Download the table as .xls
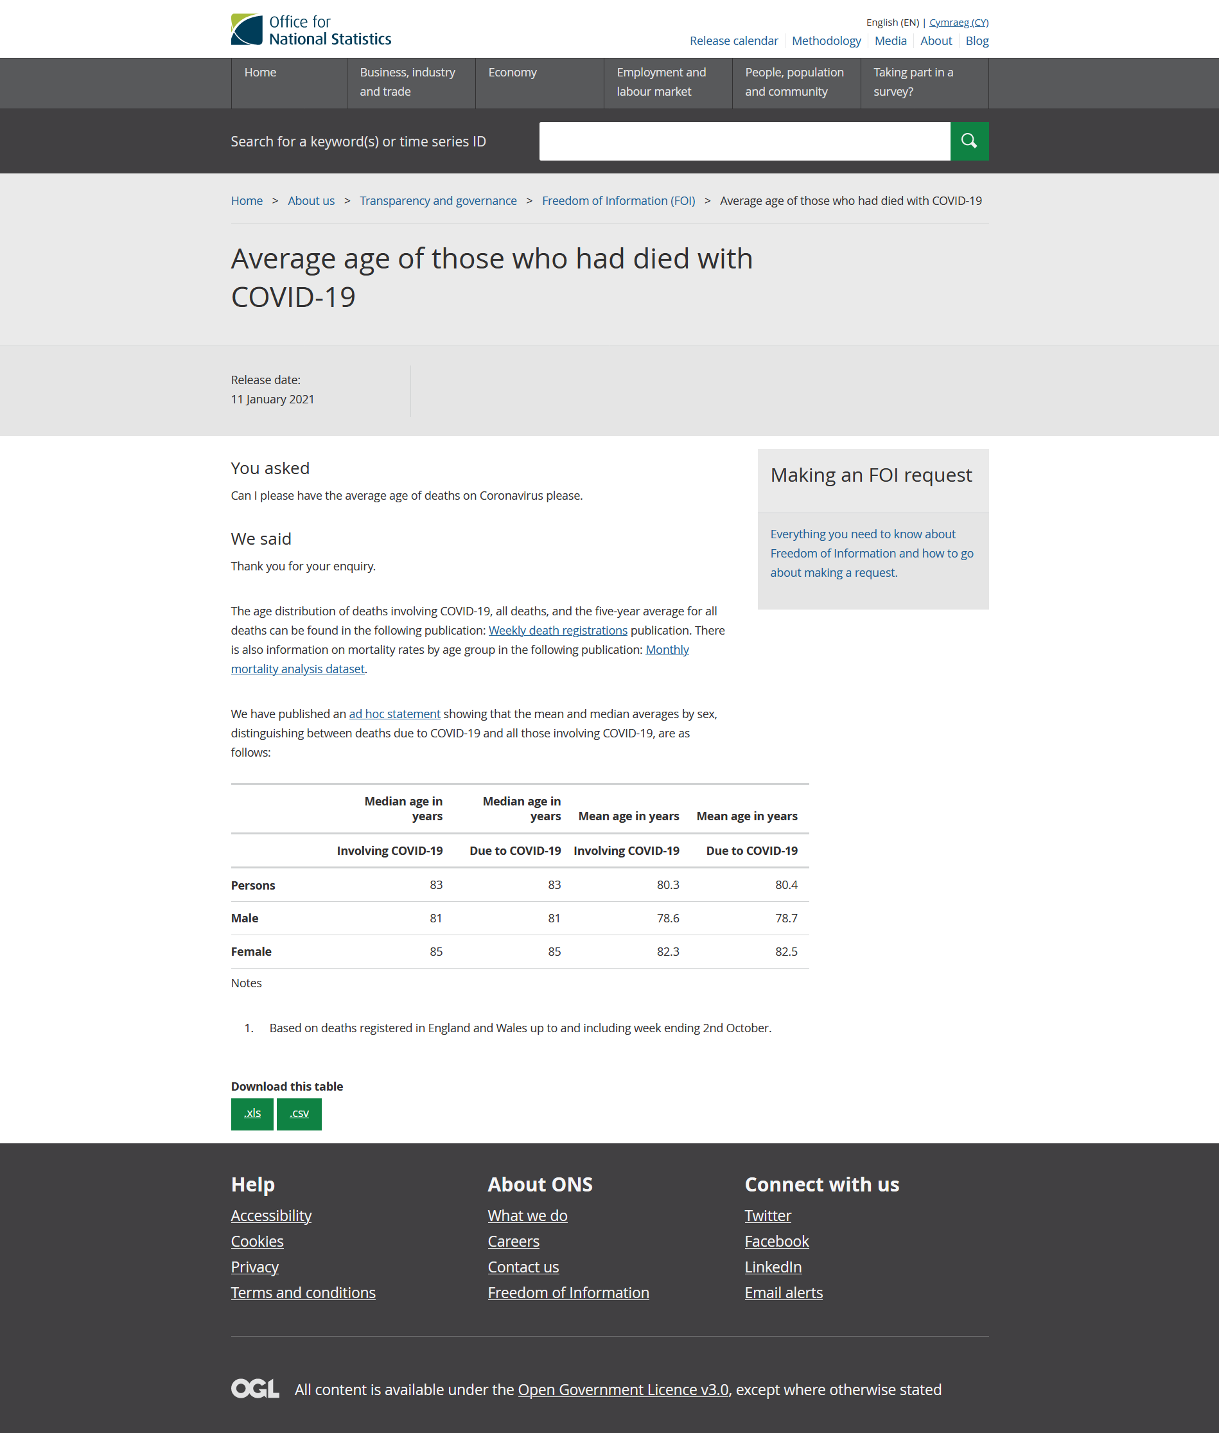The image size is (1219, 1433). click(252, 1113)
